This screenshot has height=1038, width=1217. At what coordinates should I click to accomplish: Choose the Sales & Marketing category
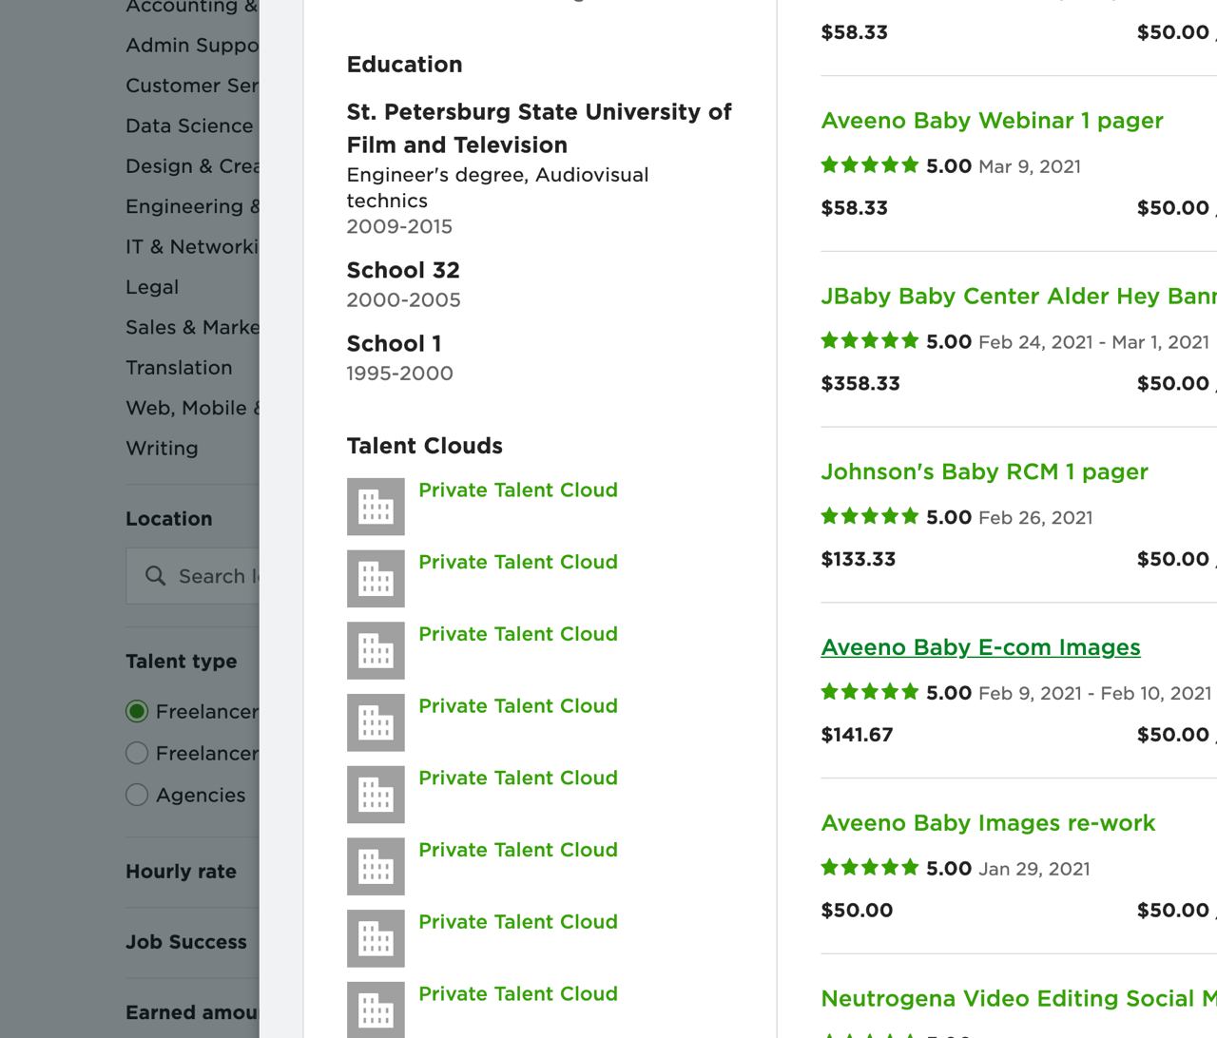191,327
